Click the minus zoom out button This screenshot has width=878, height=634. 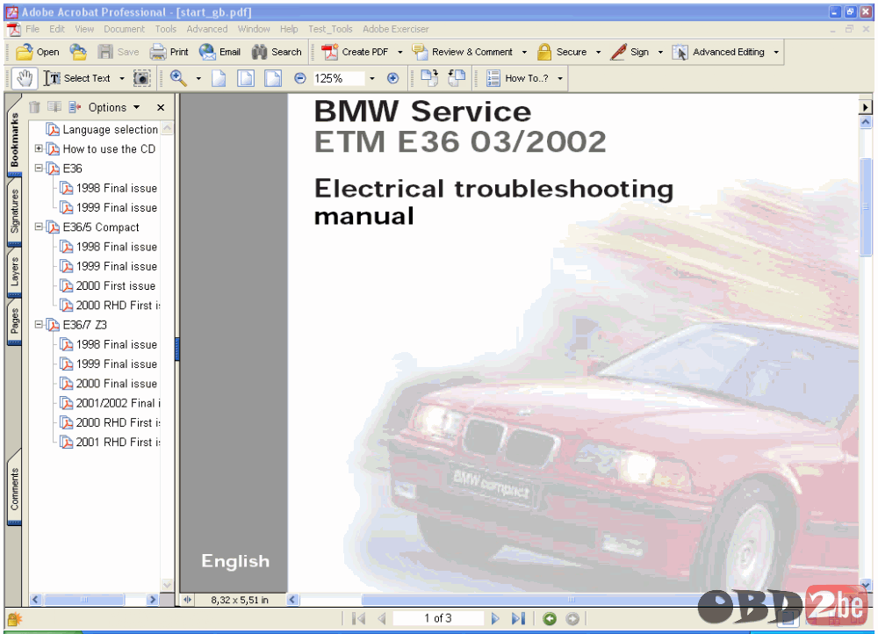(300, 78)
